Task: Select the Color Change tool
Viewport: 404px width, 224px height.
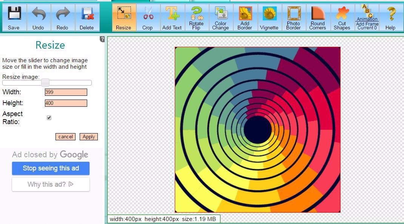Action: (221, 17)
